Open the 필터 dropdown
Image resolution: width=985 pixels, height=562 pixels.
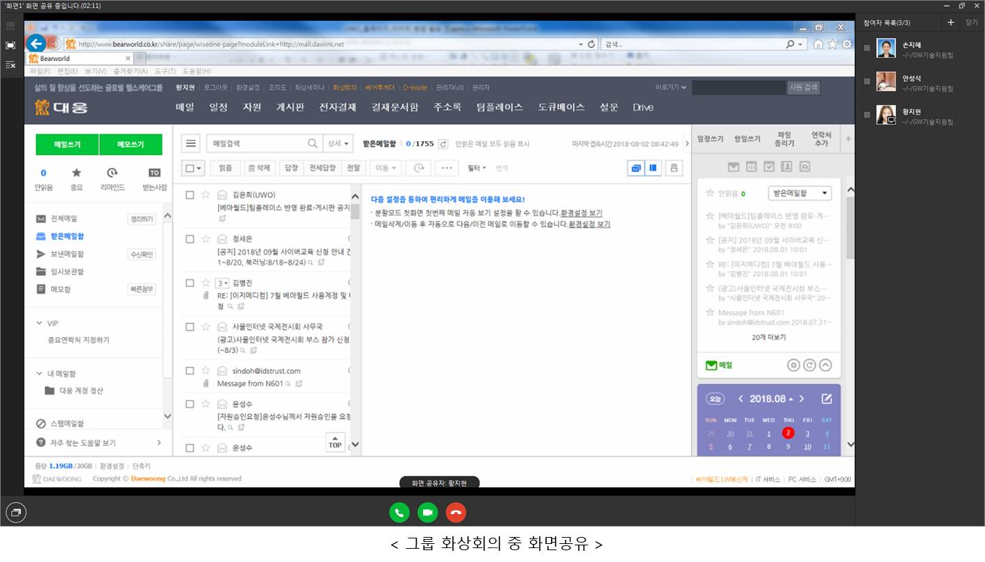(x=477, y=168)
